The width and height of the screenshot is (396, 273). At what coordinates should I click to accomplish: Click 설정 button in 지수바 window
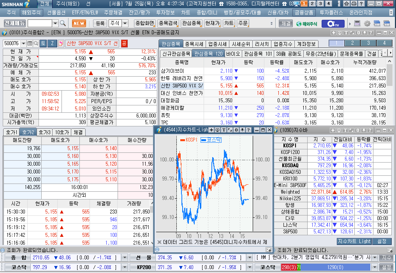click(x=382, y=241)
